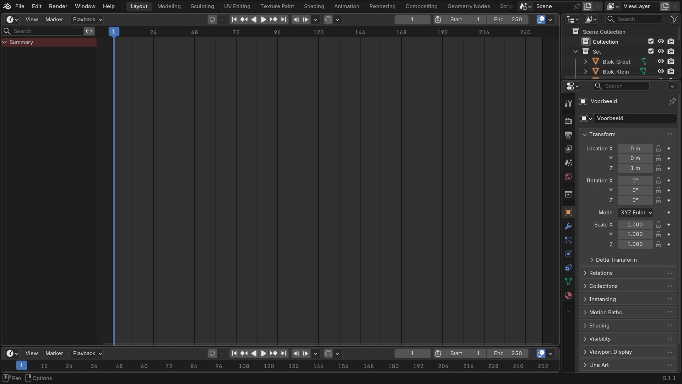Click play in top timeline header
The width and height of the screenshot is (682, 384).
264,20
